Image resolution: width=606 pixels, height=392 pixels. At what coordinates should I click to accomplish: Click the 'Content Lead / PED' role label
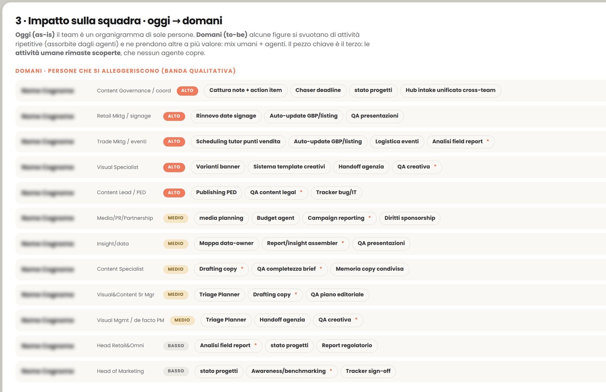[x=121, y=193]
